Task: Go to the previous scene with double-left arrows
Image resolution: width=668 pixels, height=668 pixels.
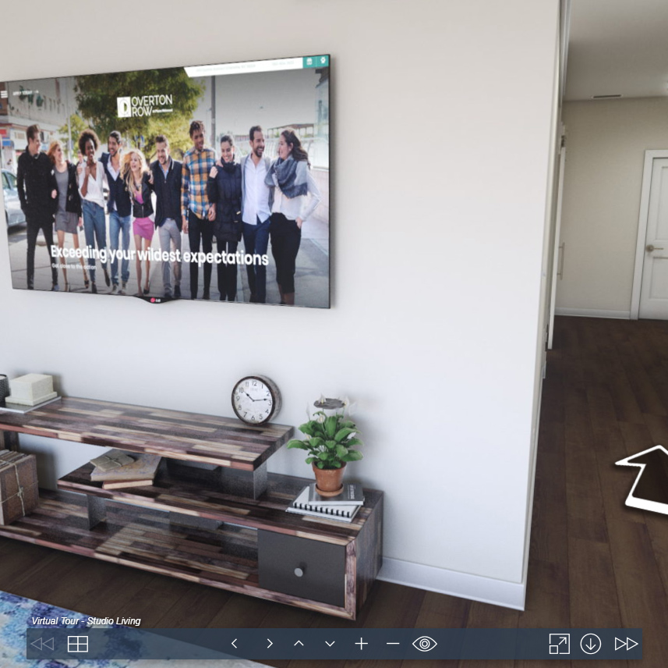Action: coord(43,644)
